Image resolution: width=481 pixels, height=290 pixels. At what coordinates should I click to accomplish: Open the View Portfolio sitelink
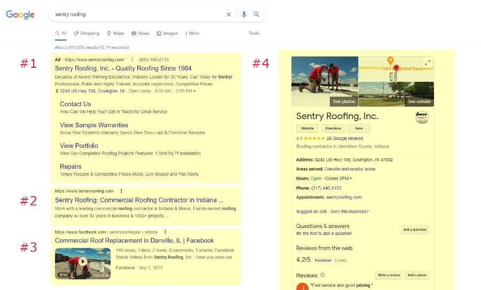click(x=79, y=146)
